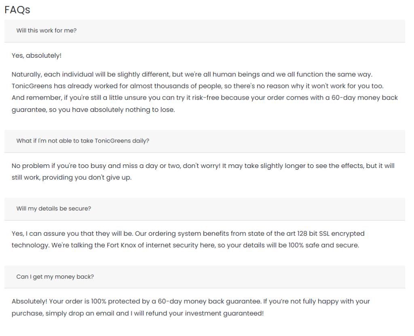
Task: Click empty area of the TonicGreens daily question bar
Action: tap(264, 141)
